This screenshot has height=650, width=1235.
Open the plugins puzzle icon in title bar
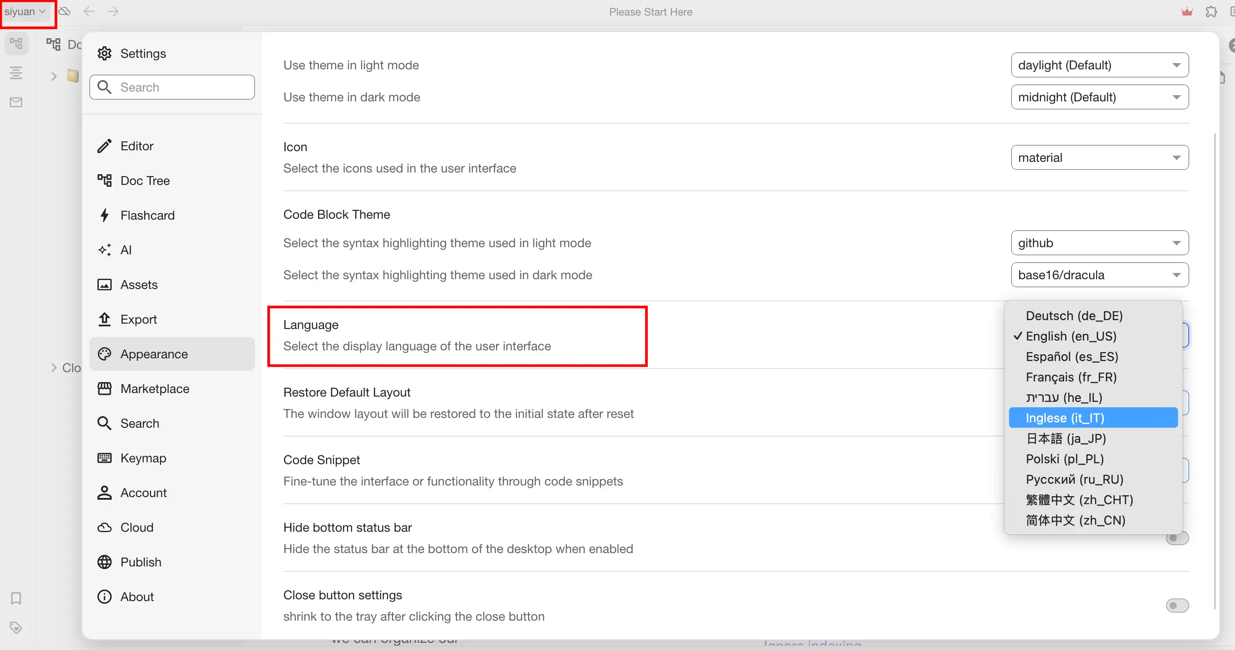click(x=1211, y=12)
